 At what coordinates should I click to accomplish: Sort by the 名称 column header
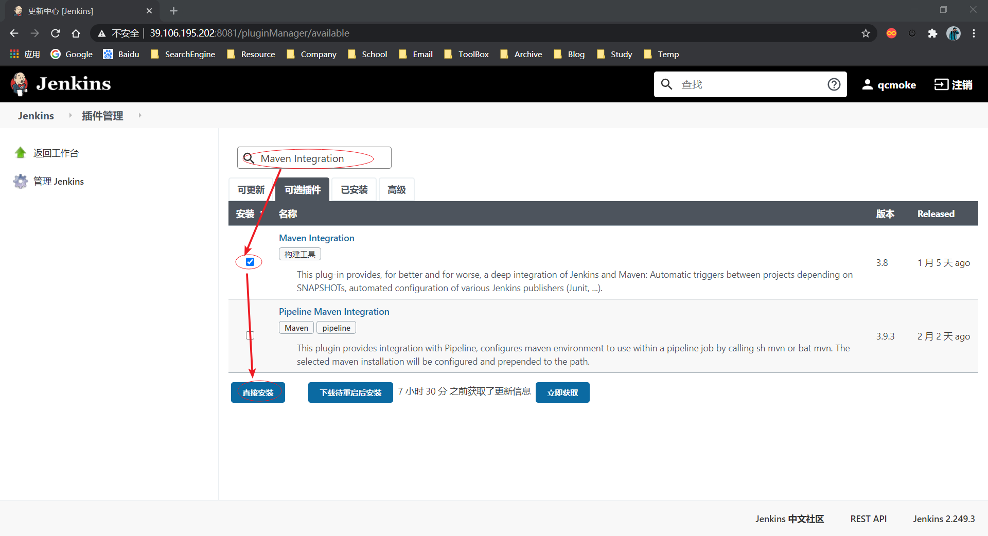[x=288, y=214]
